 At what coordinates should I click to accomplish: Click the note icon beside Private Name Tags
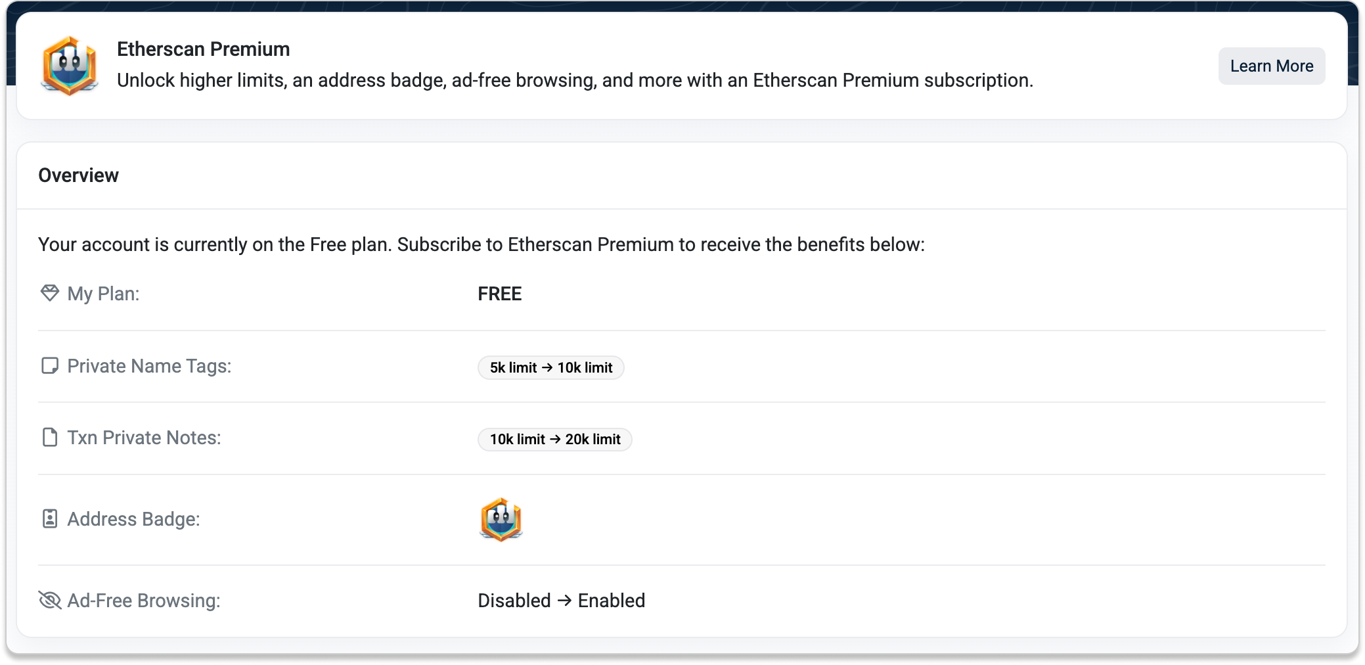(50, 365)
